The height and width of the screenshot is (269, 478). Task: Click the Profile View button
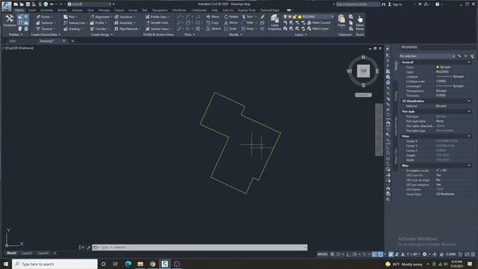[x=158, y=16]
